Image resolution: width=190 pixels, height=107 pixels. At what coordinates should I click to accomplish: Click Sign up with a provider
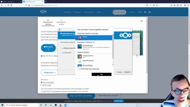pyautogui.click(x=81, y=96)
